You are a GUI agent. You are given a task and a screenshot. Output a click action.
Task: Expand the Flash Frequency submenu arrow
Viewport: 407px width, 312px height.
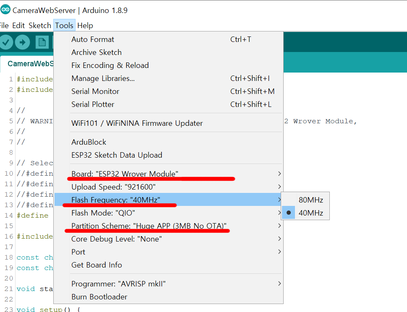tap(279, 200)
